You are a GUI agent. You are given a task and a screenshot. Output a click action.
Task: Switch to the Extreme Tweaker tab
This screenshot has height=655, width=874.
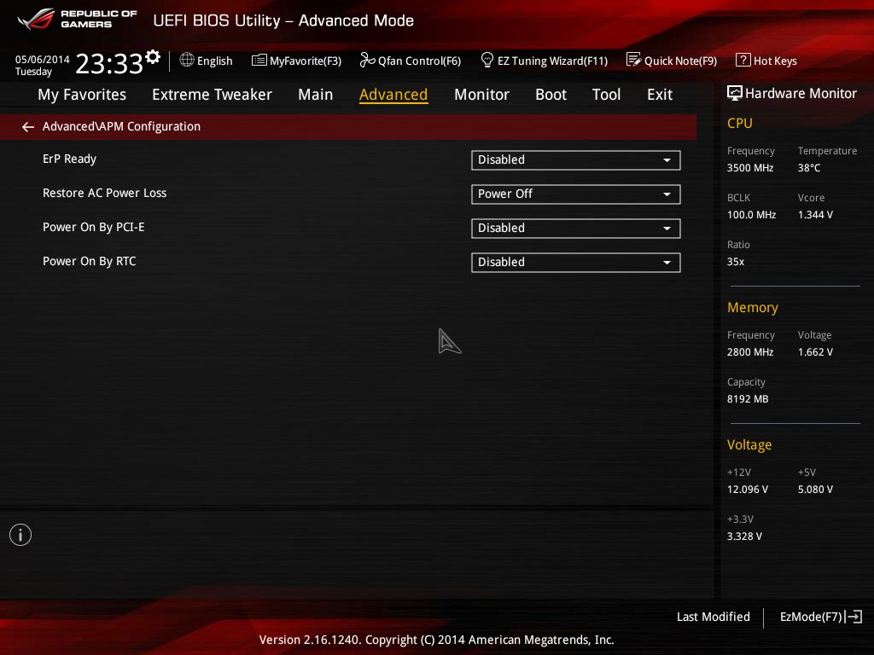(212, 95)
